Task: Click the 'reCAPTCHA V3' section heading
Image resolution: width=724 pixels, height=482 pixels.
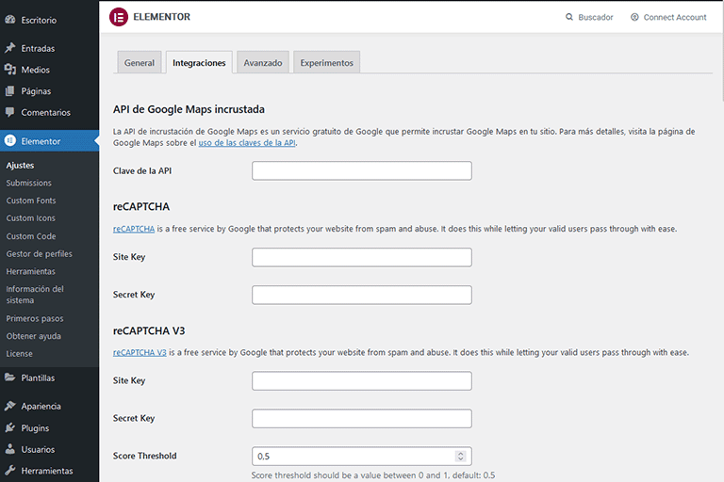Action: tap(149, 330)
